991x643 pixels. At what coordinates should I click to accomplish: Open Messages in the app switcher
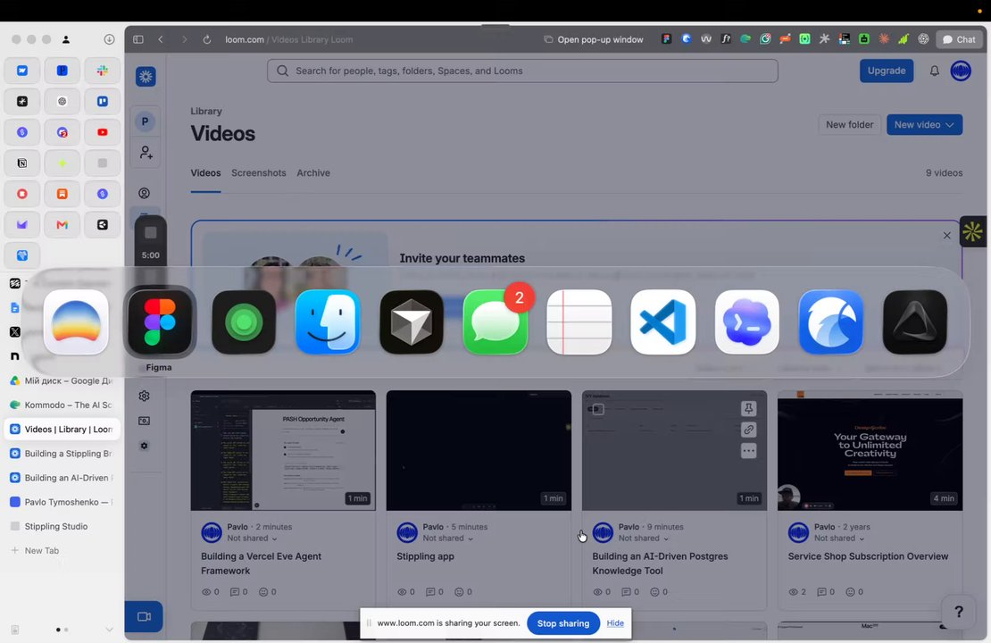[495, 321]
